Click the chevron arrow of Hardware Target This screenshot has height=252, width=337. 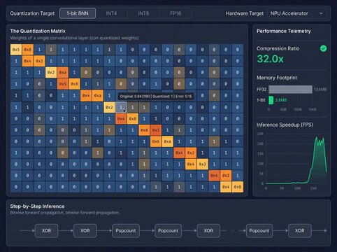(x=321, y=13)
